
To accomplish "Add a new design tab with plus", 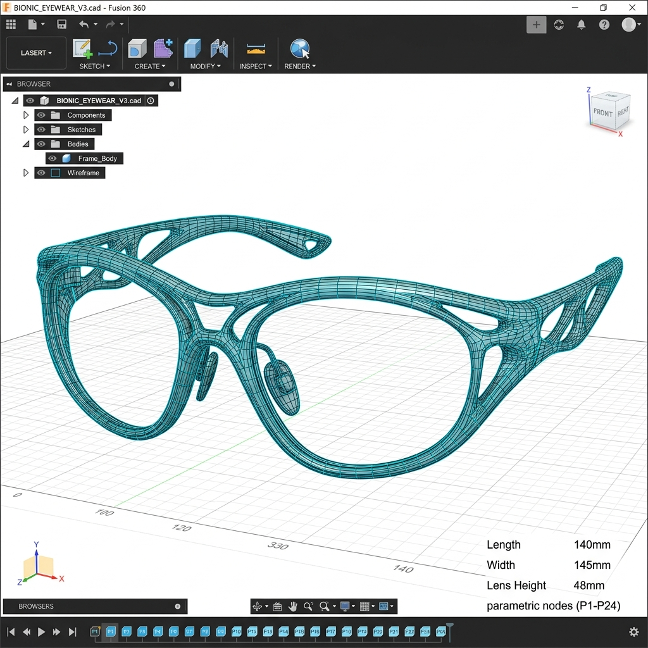I will pyautogui.click(x=536, y=25).
